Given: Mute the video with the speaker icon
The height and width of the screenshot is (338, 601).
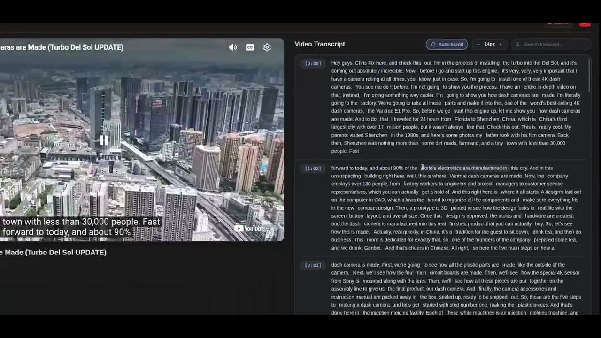Looking at the screenshot, I should [x=233, y=47].
